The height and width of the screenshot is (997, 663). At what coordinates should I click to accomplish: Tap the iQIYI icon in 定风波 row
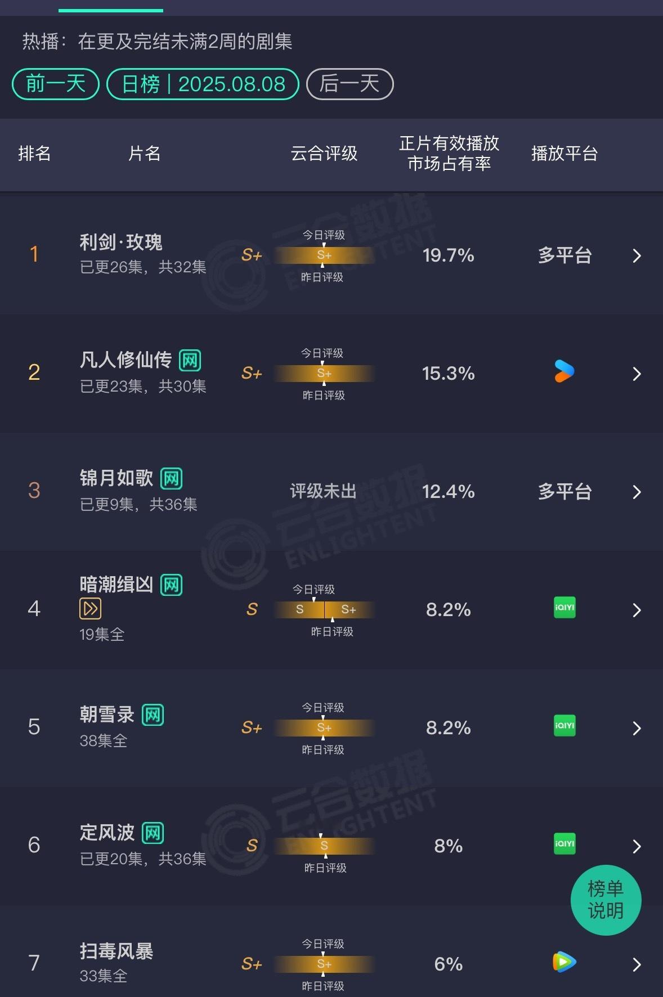tap(565, 844)
